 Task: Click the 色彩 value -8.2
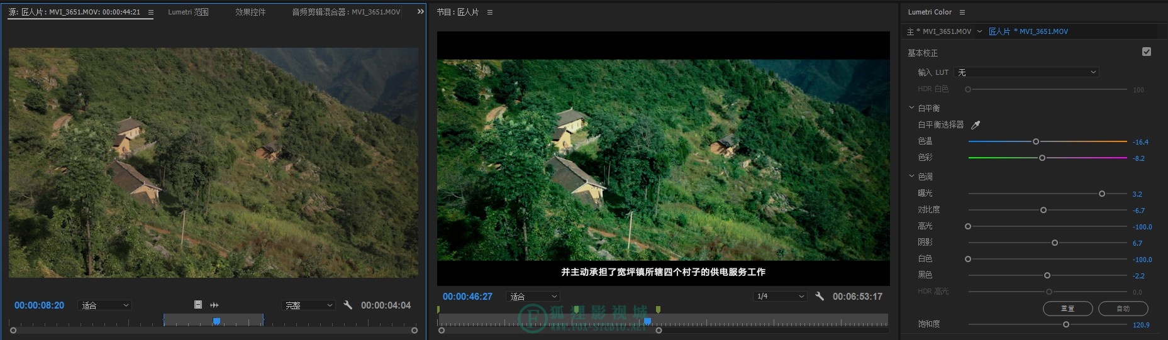[x=1138, y=158]
